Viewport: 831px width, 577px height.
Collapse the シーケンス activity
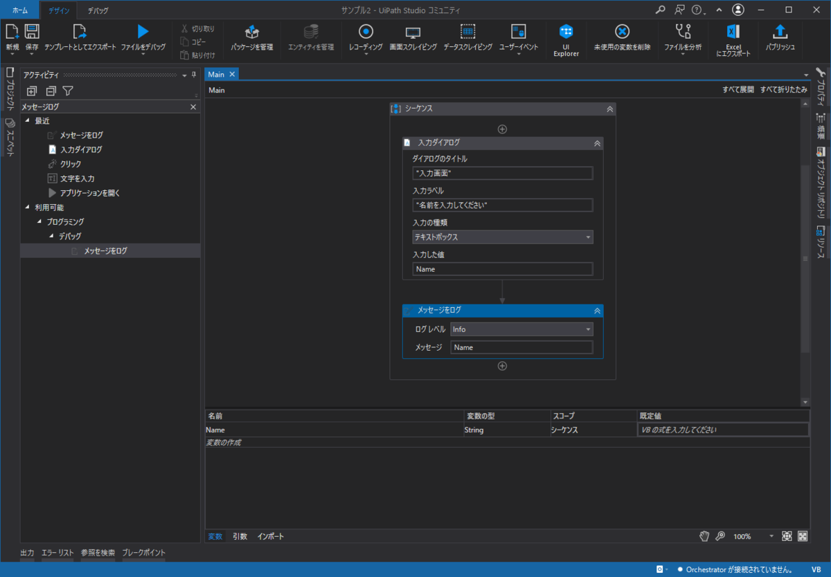coord(609,109)
